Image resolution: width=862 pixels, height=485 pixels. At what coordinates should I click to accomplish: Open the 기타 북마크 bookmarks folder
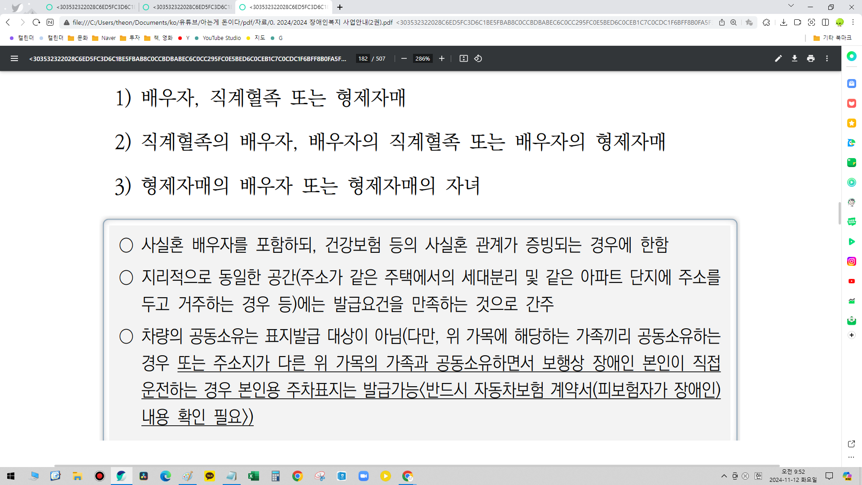coord(832,38)
